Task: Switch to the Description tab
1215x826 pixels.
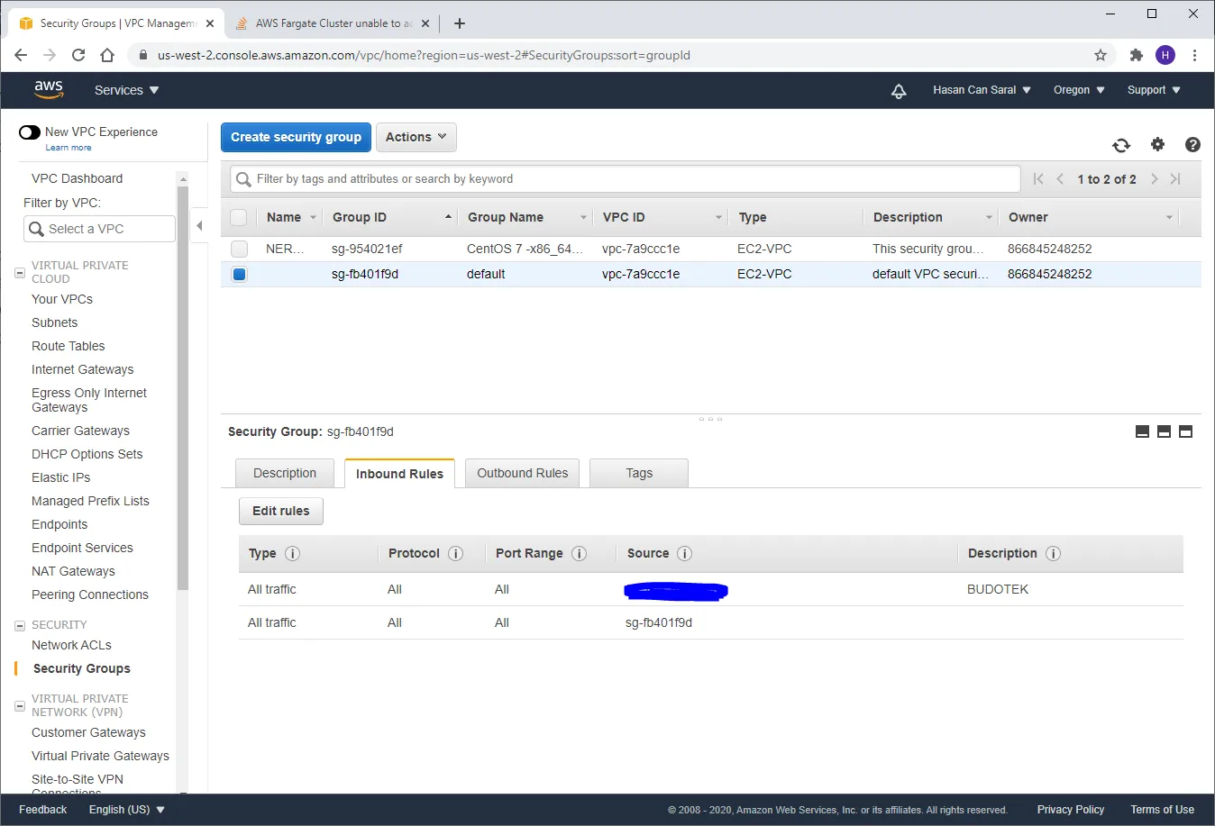Action: [x=285, y=473]
